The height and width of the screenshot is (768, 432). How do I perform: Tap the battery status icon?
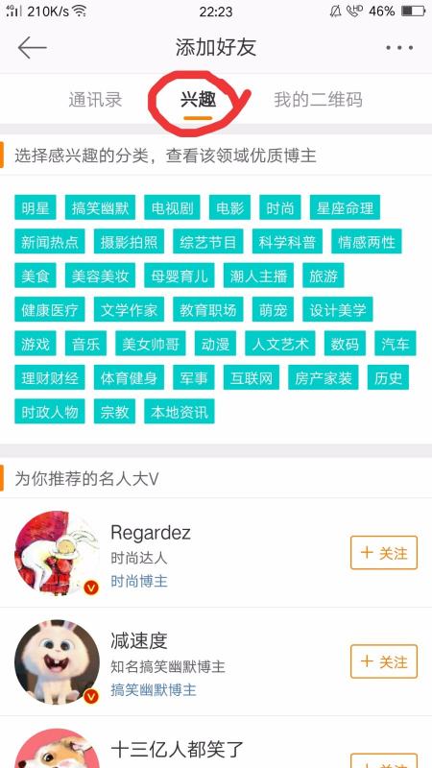413,11
